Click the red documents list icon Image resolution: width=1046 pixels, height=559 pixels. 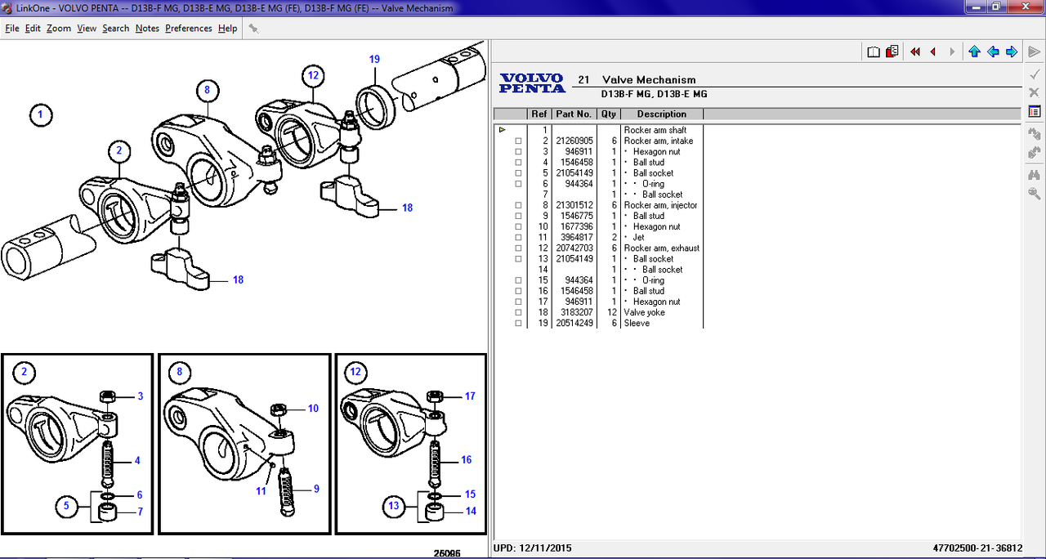pyautogui.click(x=892, y=51)
